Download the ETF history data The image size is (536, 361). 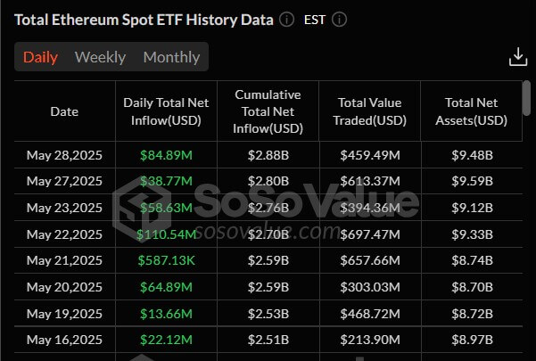pyautogui.click(x=517, y=57)
